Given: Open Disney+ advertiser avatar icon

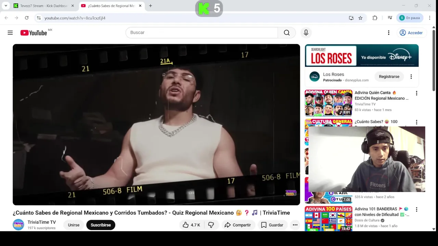Looking at the screenshot, I should [314, 77].
